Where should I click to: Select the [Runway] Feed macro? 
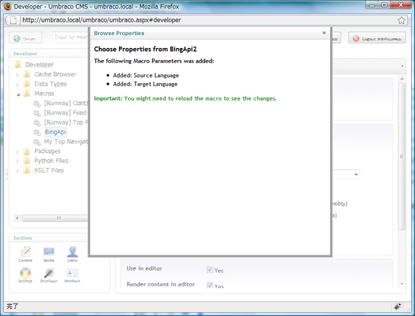point(65,113)
